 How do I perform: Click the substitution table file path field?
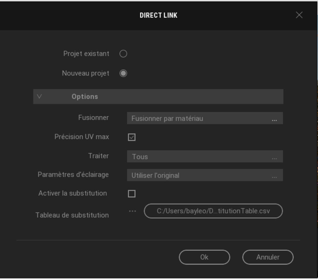213,211
